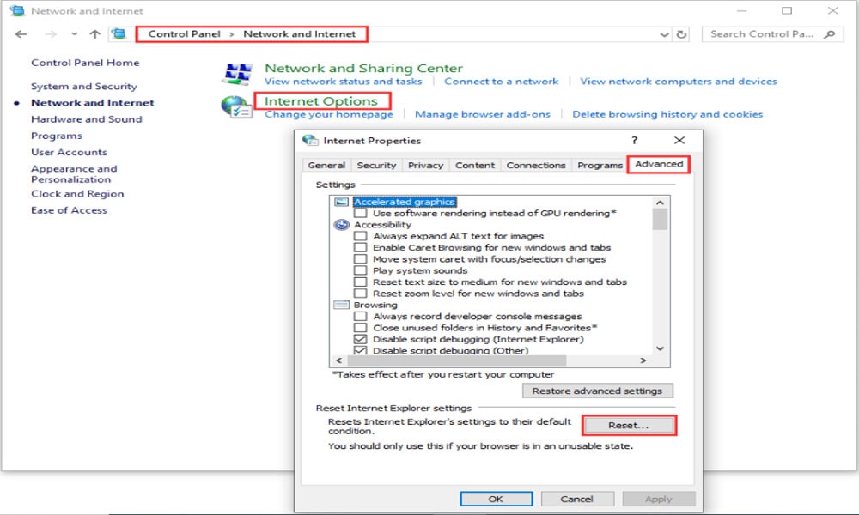Image resolution: width=859 pixels, height=515 pixels.
Task: Select the Accelerated graphics category icon
Action: point(341,202)
